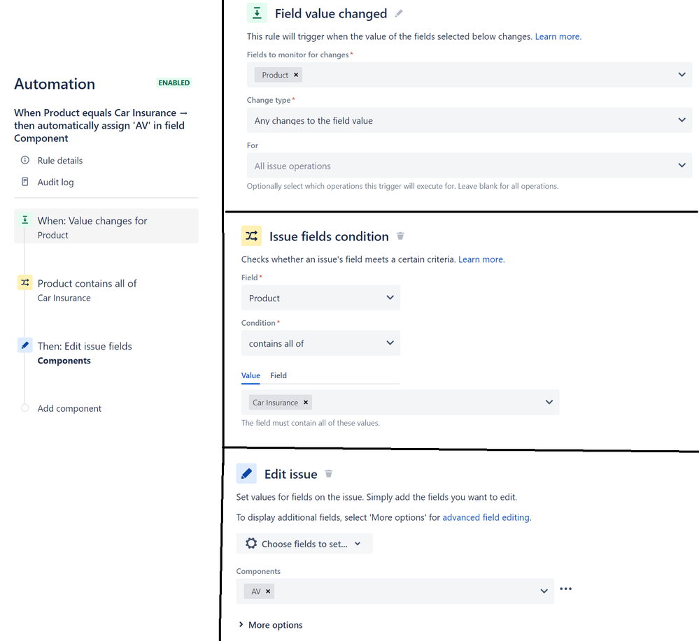This screenshot has width=699, height=641.
Task: Click the Car Insurance text in sidebar step
Action: tap(64, 298)
